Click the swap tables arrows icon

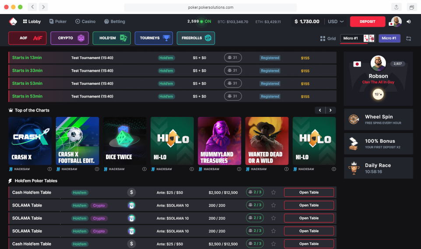point(408,39)
